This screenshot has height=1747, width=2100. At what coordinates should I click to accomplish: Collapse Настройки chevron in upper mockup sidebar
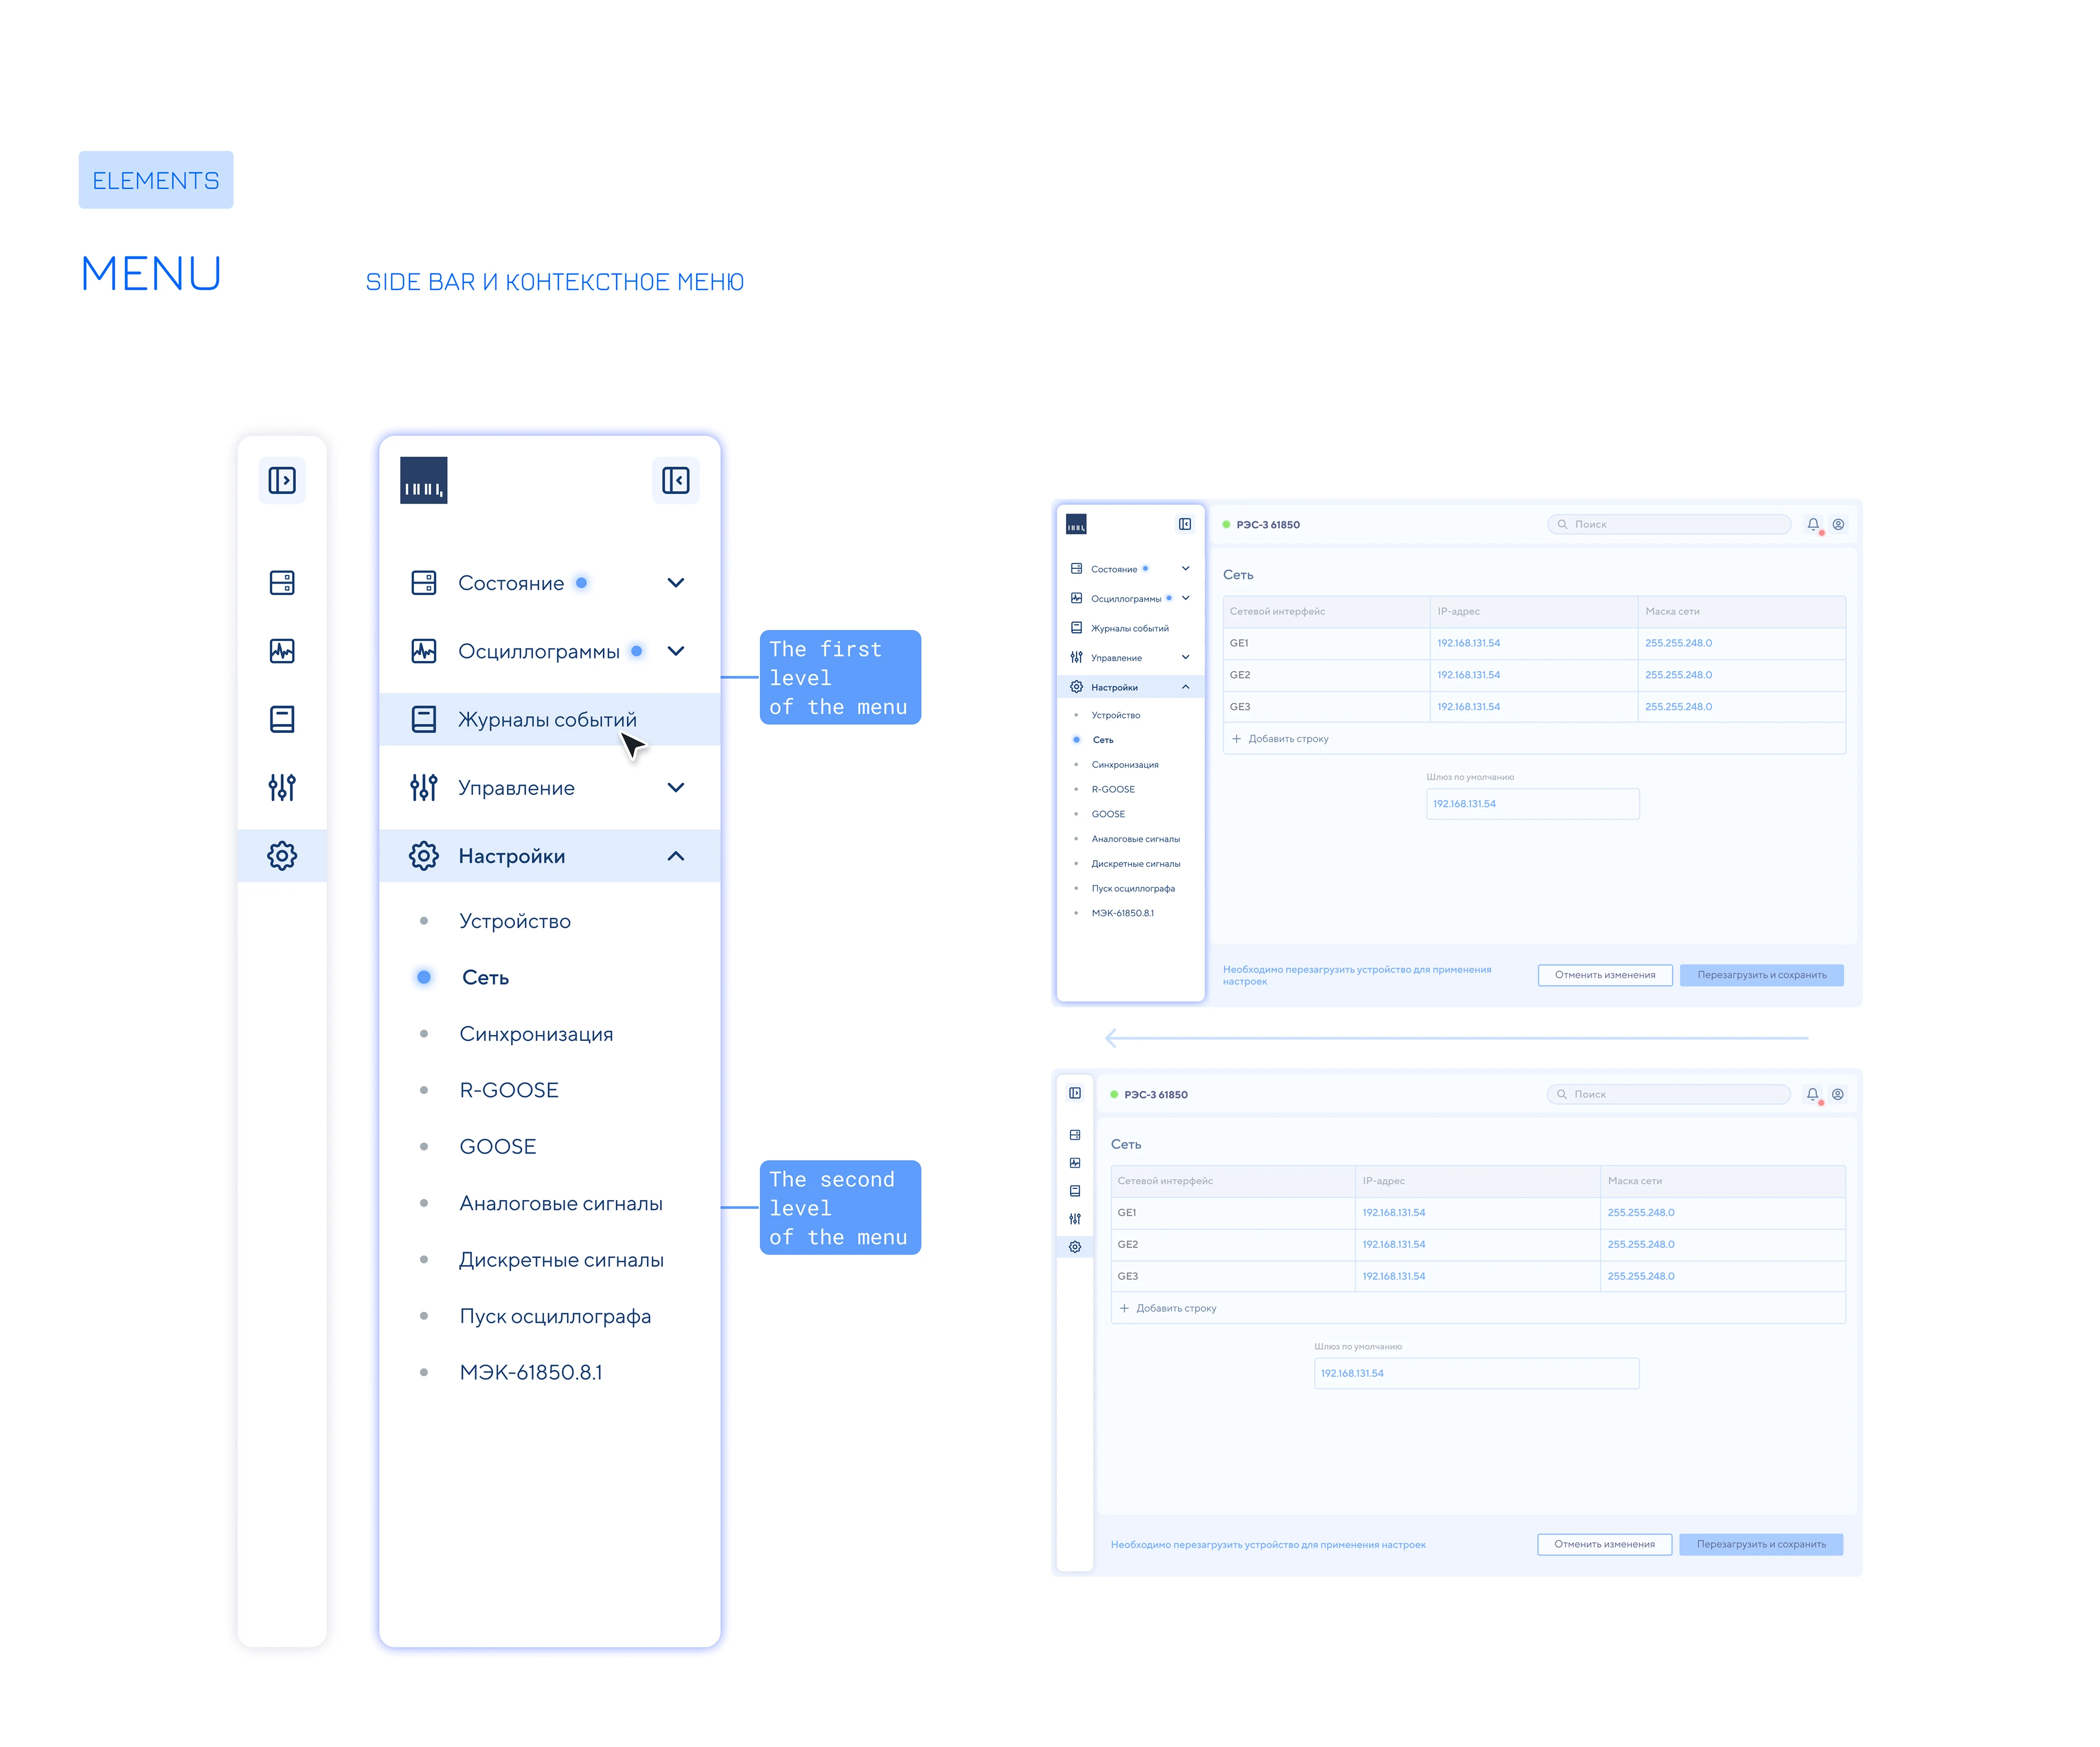(x=1186, y=687)
